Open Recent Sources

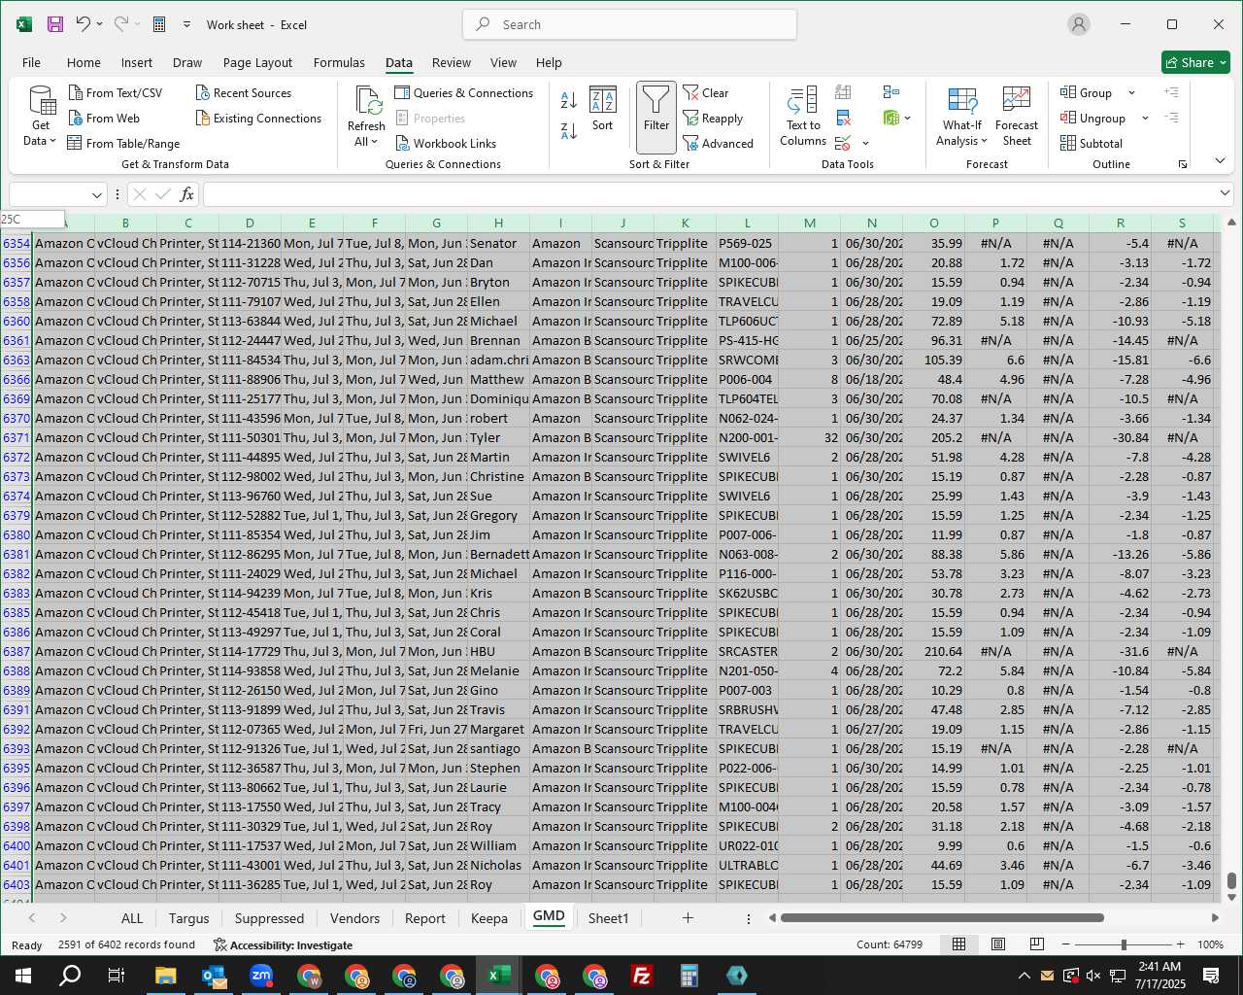point(243,92)
